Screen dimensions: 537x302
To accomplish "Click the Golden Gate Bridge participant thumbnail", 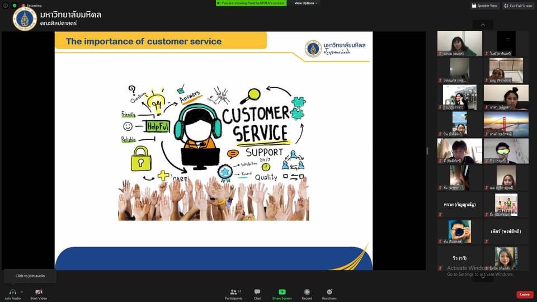I will [506, 124].
